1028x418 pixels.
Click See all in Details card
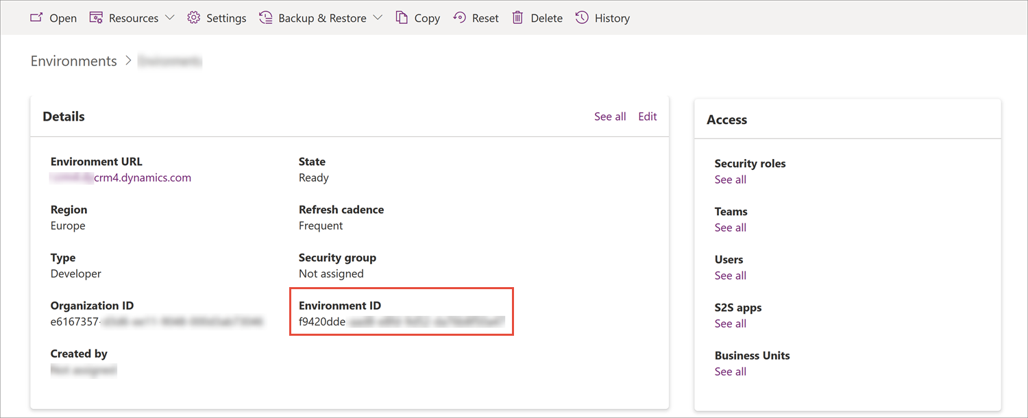point(610,116)
